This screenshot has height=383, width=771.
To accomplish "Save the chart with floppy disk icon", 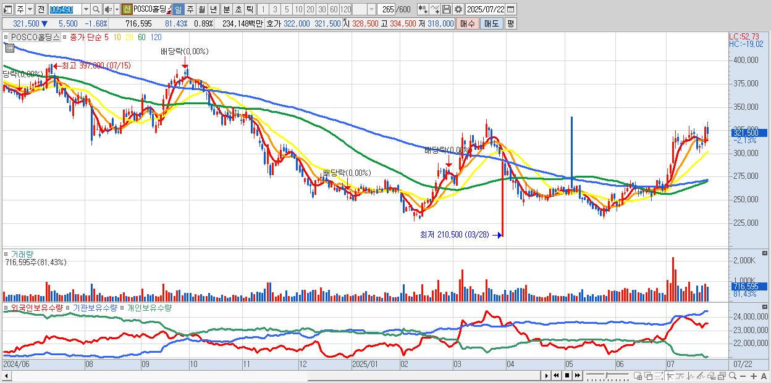I will coord(447,9).
